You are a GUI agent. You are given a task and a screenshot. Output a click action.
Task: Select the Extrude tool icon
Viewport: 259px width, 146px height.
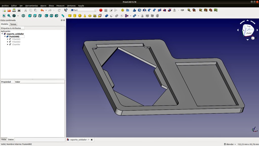pos(135,10)
